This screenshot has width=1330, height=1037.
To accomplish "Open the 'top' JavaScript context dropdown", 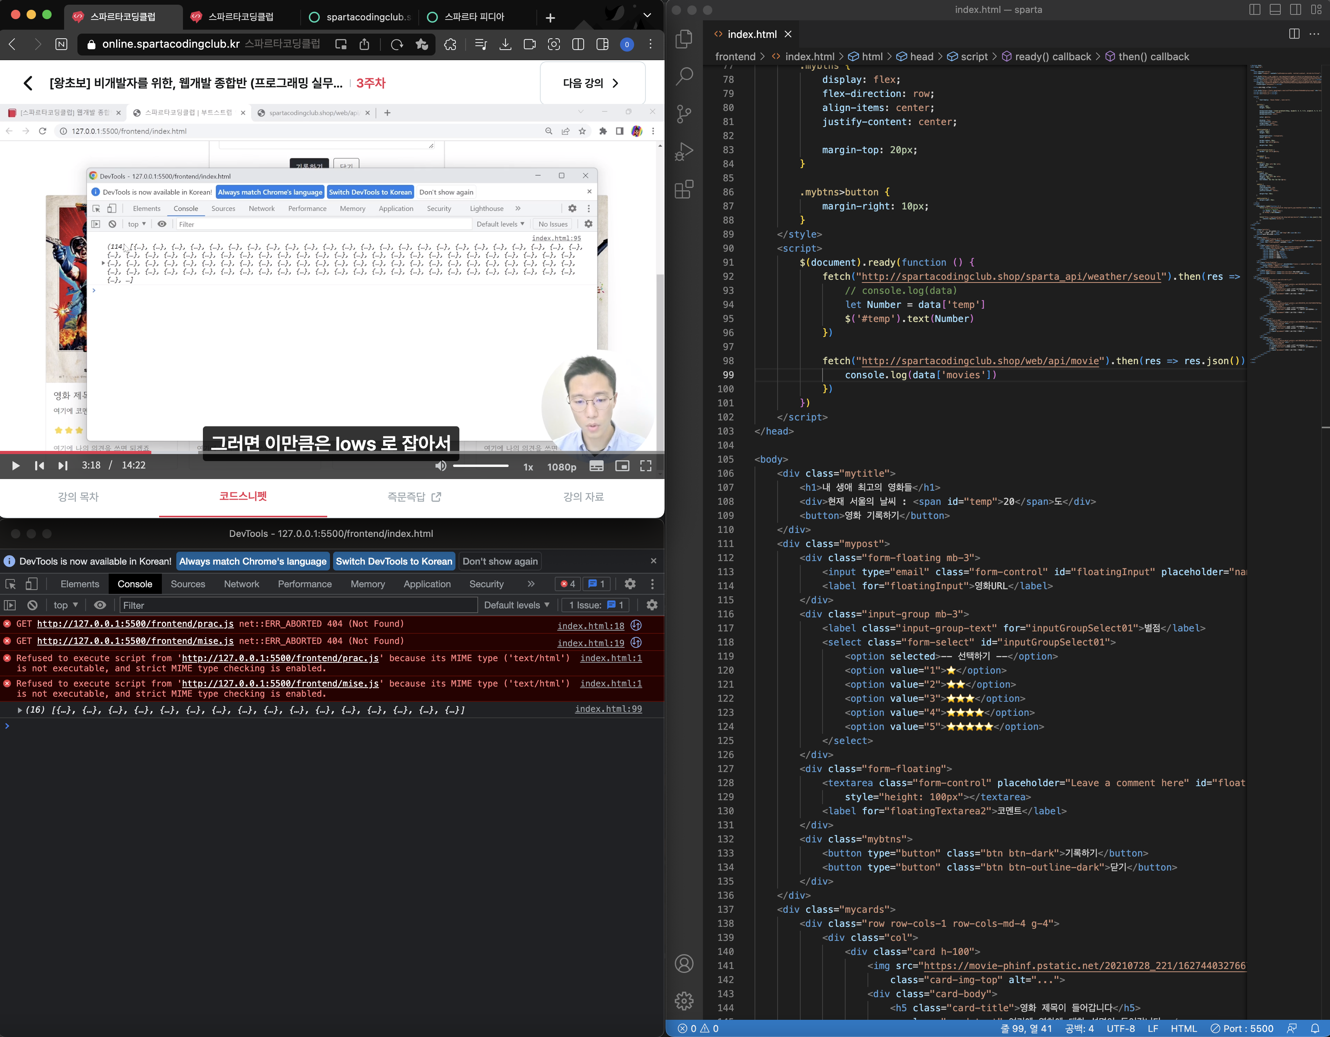I will point(66,606).
